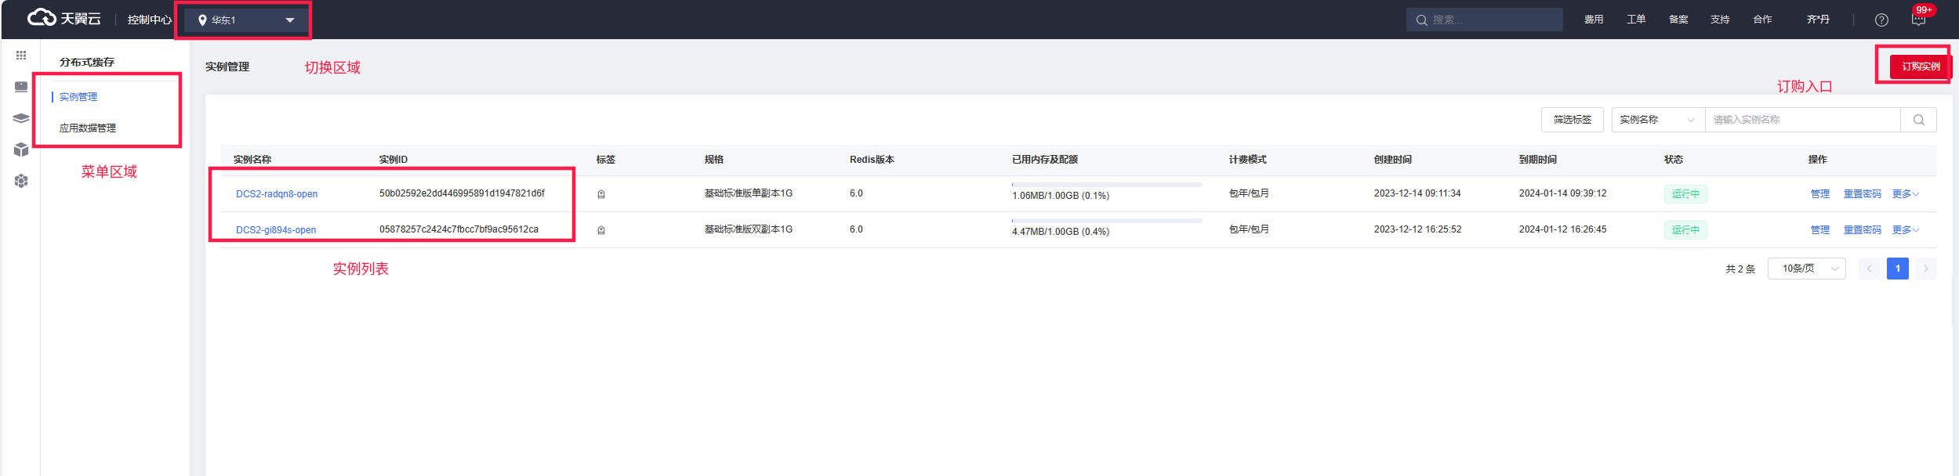Click tag icon for DCS2-gi894s-open
The width and height of the screenshot is (1959, 476).
pyautogui.click(x=601, y=230)
